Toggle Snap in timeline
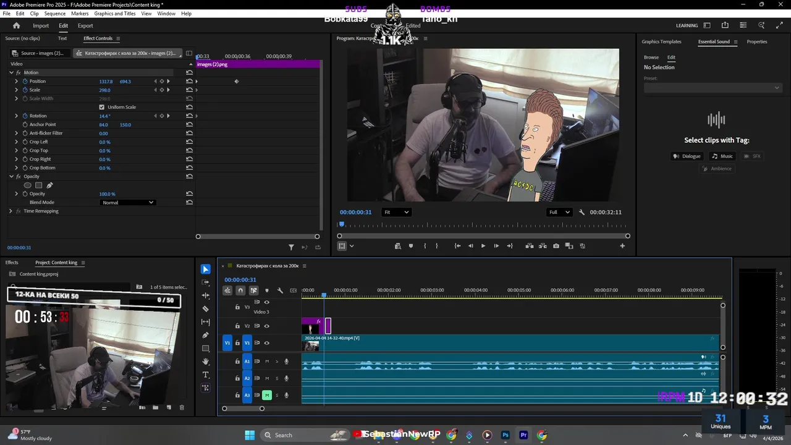The image size is (791, 445). 240,290
